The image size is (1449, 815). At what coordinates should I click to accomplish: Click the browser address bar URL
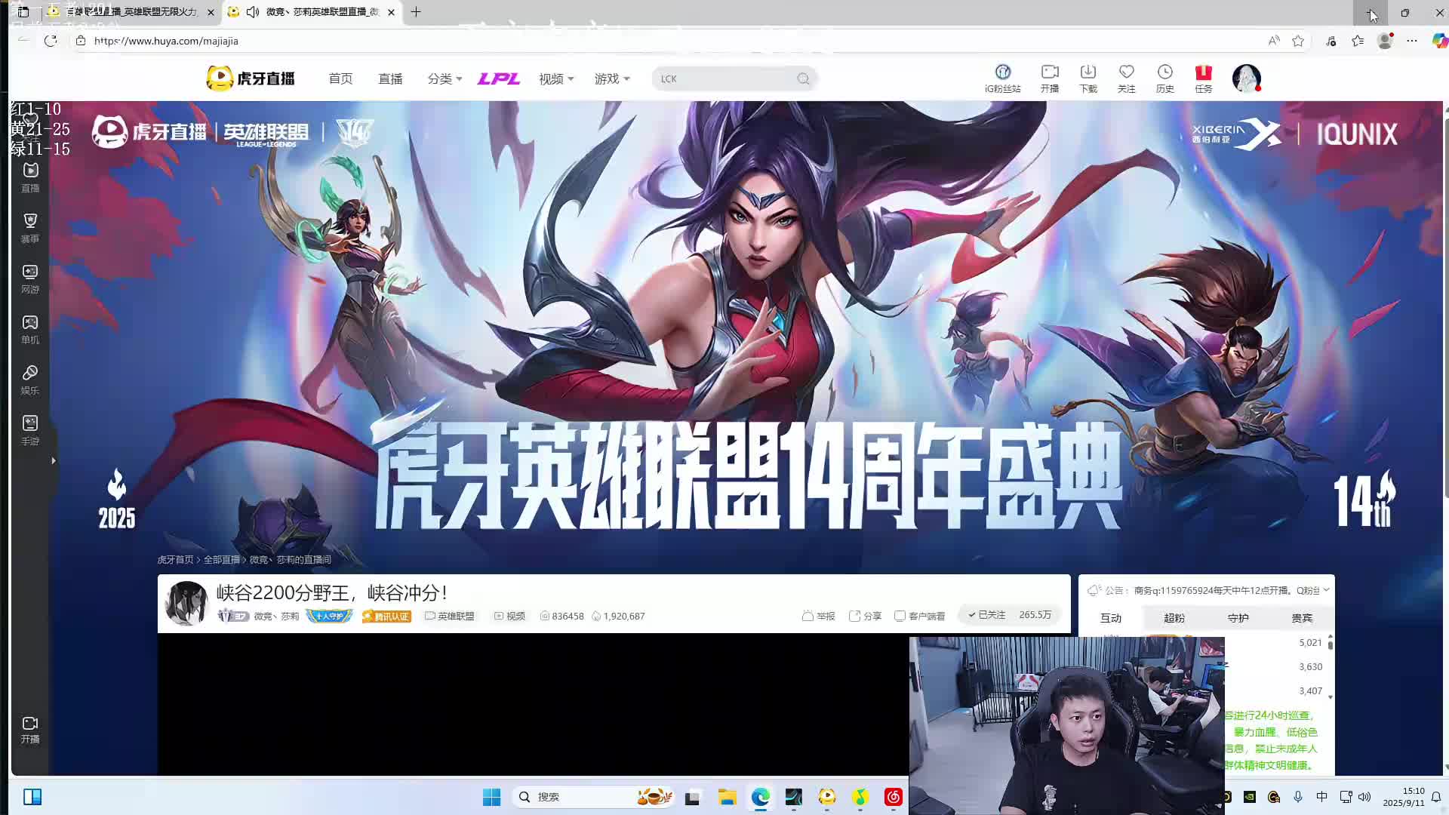coord(166,41)
